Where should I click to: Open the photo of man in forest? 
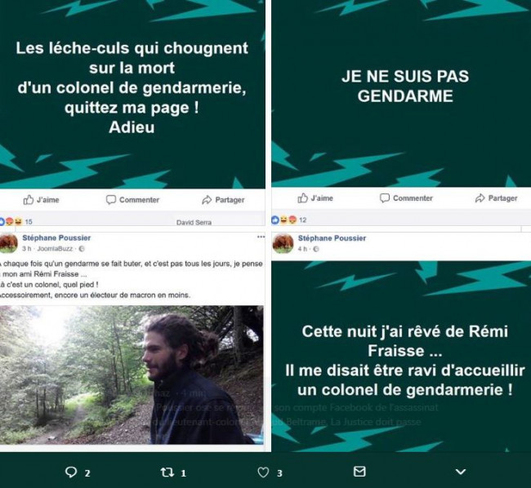point(132,375)
